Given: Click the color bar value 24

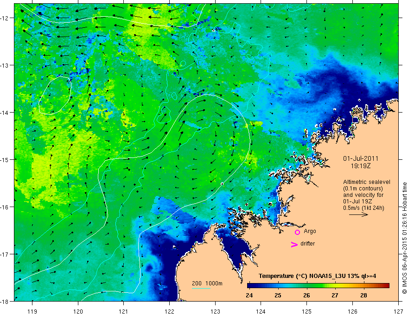Looking at the screenshot, I should point(249,295).
